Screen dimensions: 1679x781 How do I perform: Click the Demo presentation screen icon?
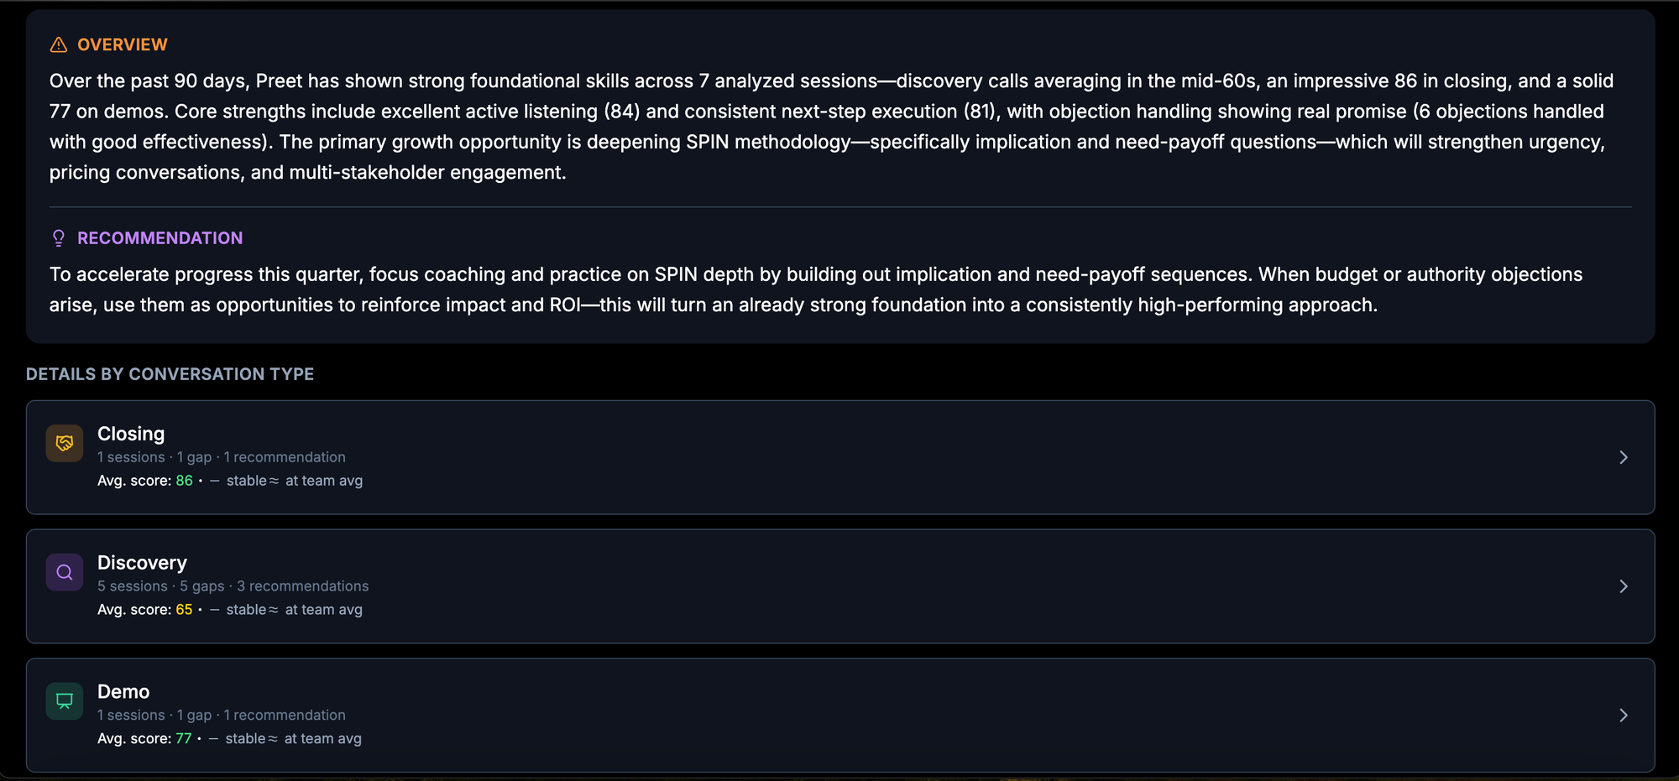pyautogui.click(x=65, y=701)
